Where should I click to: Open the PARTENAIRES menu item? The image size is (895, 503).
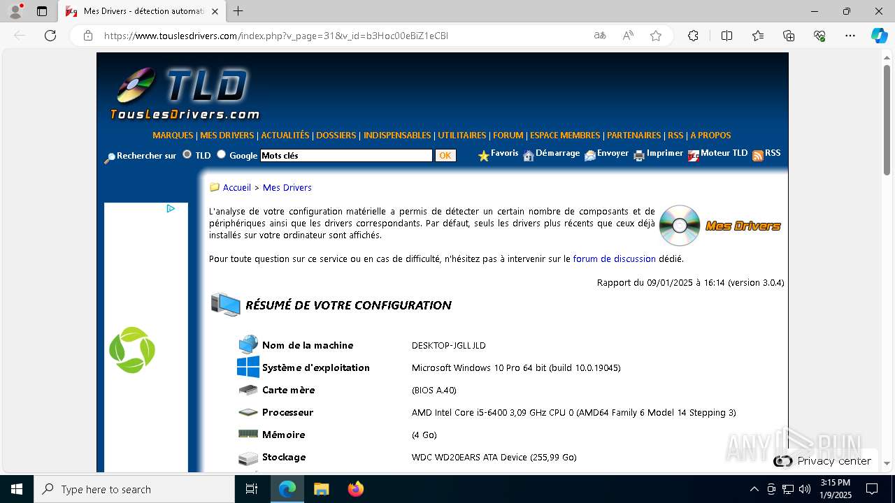[x=634, y=136]
